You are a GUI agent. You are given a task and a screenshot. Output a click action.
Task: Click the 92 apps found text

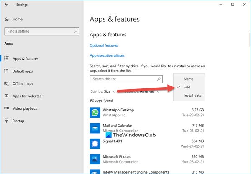[x=101, y=101]
